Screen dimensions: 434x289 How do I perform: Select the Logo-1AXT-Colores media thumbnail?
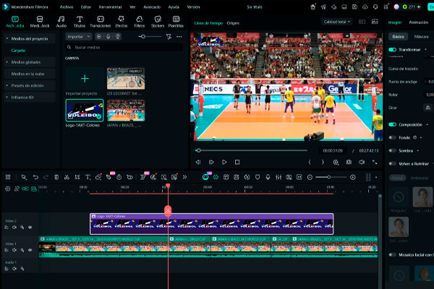(85, 110)
